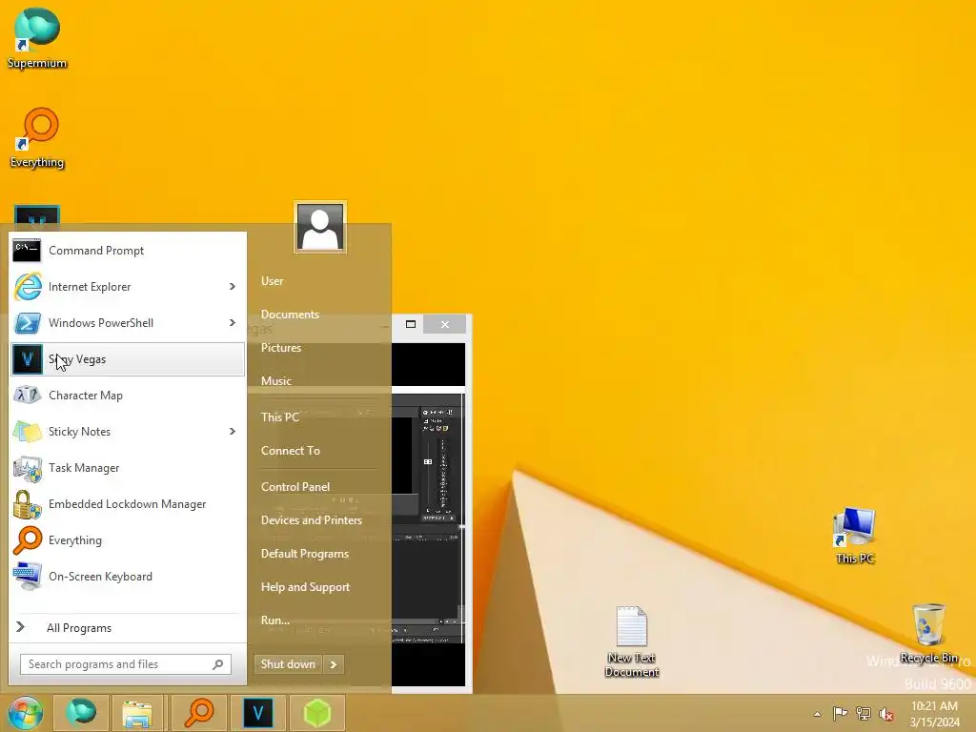Screen dimensions: 976x732
Task: Expand Sticky Notes jump list arrow
Action: (233, 432)
